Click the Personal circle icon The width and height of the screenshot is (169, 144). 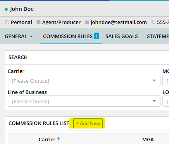coord(7,22)
